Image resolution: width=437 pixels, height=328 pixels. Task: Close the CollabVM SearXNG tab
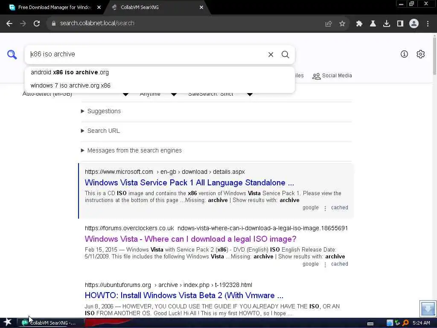201,8
